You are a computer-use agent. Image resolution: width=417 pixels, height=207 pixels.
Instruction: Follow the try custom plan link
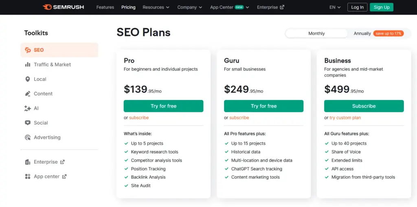click(x=345, y=118)
